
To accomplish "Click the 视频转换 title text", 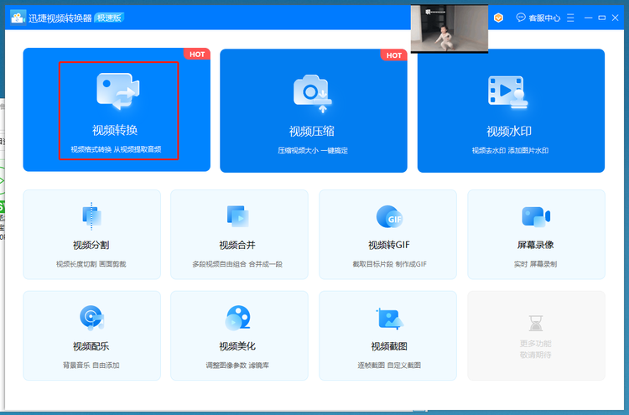I will click(x=115, y=130).
